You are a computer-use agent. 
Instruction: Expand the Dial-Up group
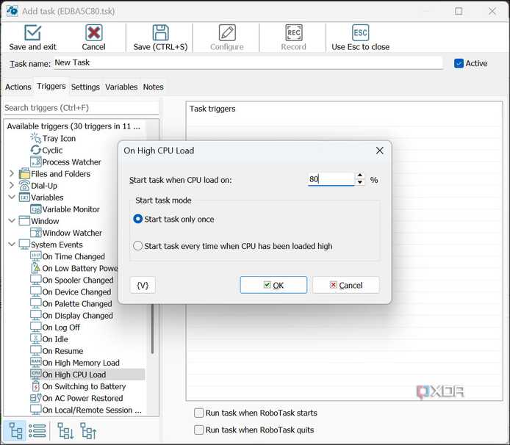[12, 185]
